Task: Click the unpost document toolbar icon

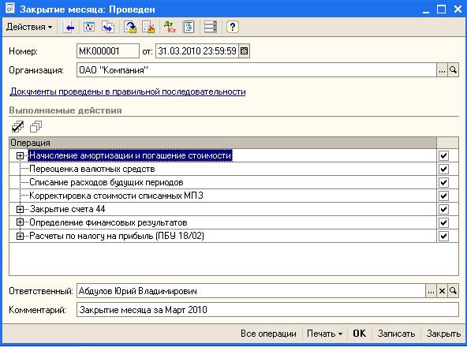Action: [148, 27]
